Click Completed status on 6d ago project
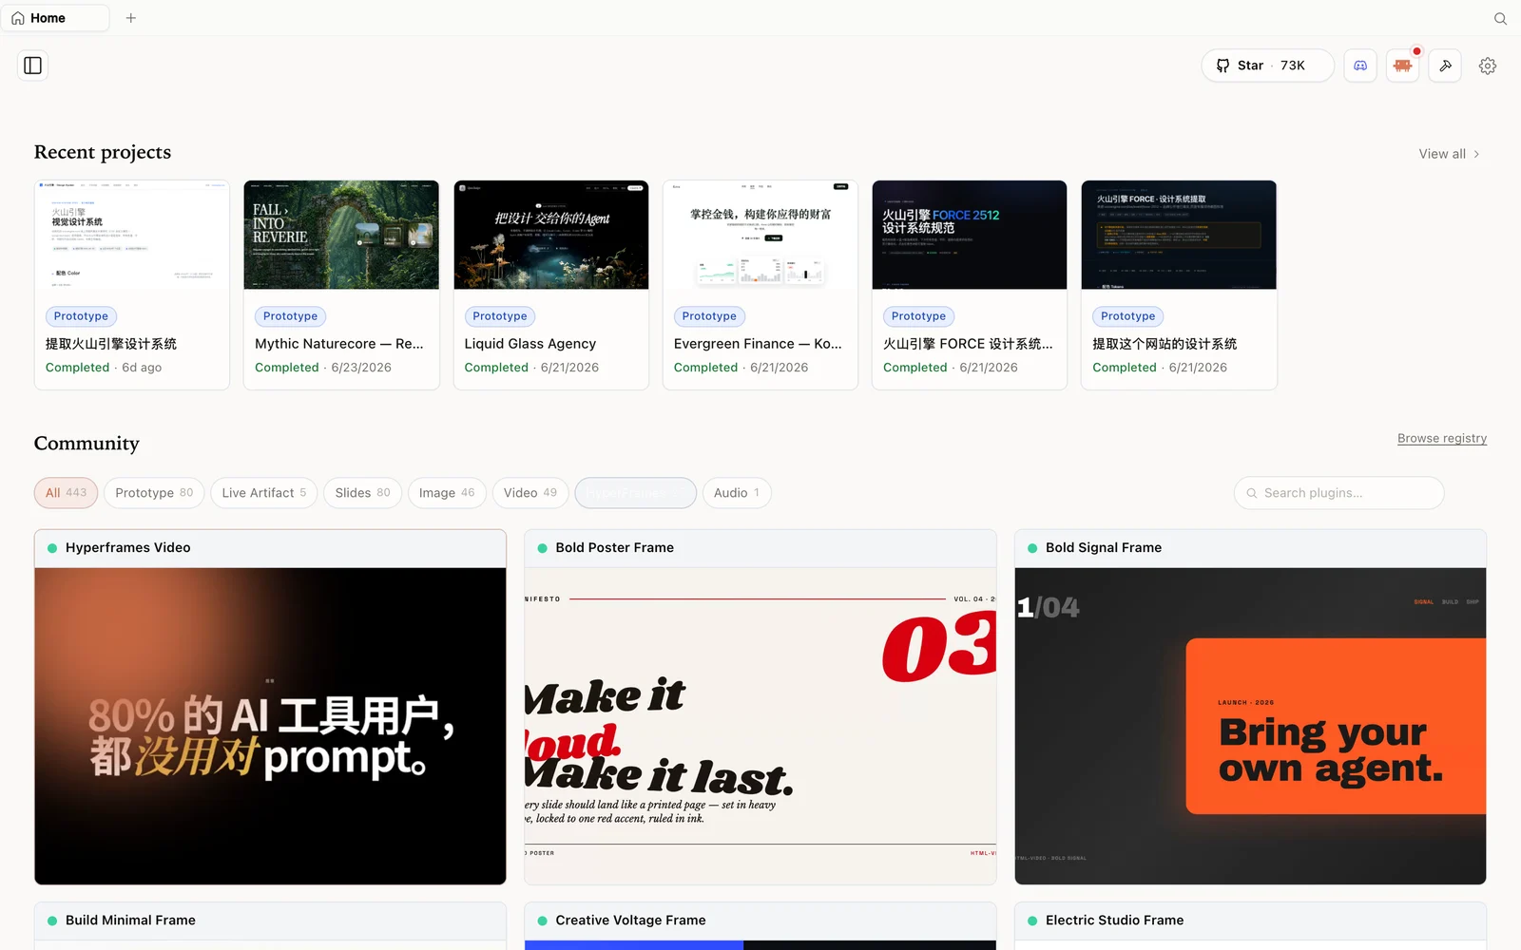Viewport: 1521px width, 950px height. click(x=78, y=368)
